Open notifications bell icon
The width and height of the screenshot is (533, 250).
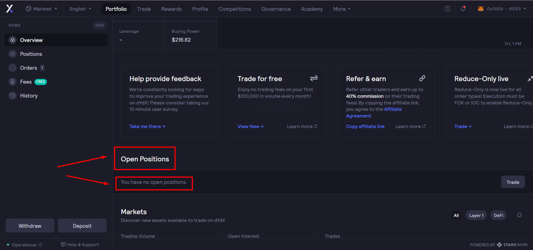coord(463,9)
